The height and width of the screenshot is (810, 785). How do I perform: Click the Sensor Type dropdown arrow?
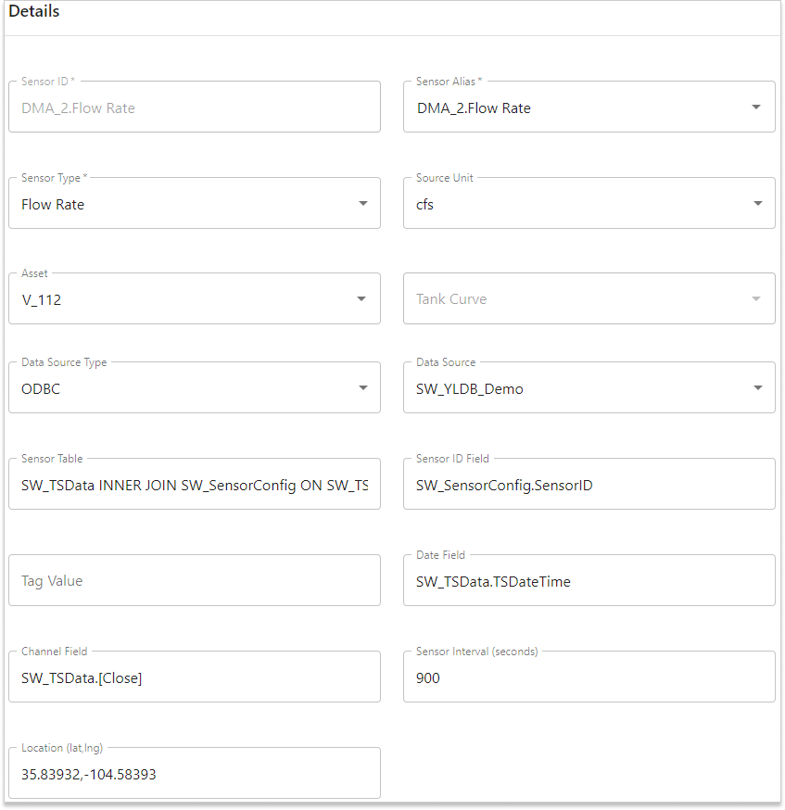(363, 204)
